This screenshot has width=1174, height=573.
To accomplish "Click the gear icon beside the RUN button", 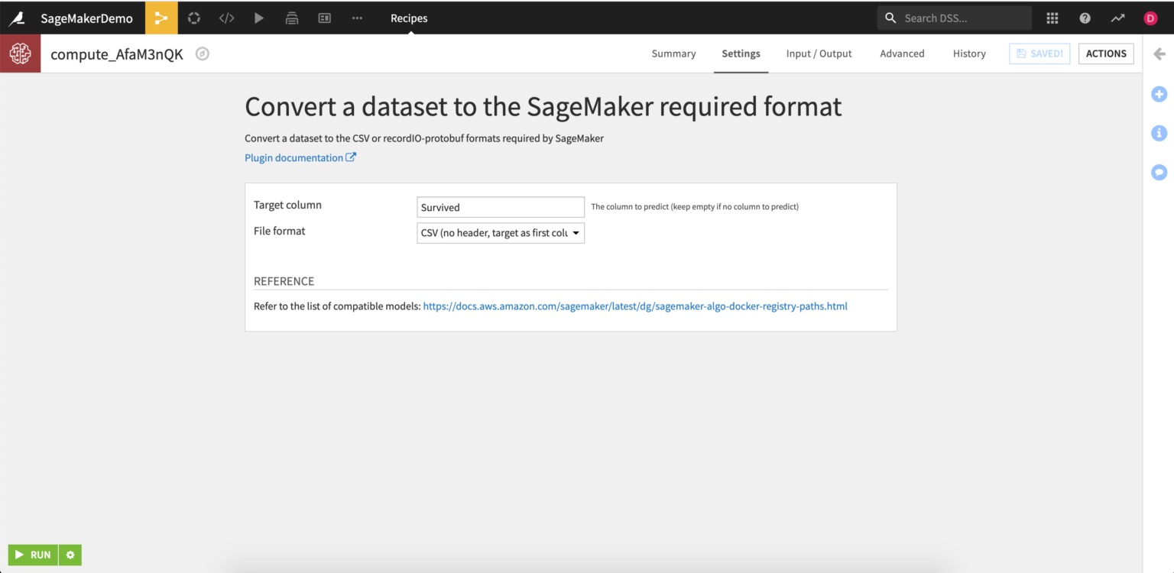I will [x=70, y=555].
